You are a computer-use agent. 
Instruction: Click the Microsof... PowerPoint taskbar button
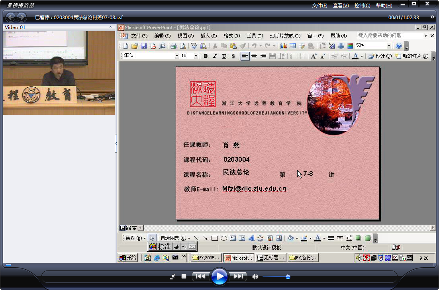pos(239,258)
